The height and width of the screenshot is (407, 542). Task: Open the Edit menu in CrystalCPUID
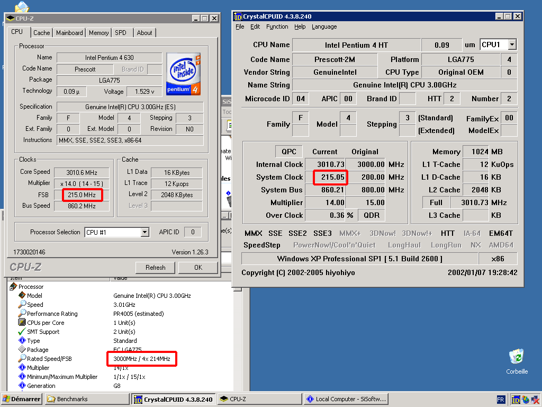pos(255,26)
